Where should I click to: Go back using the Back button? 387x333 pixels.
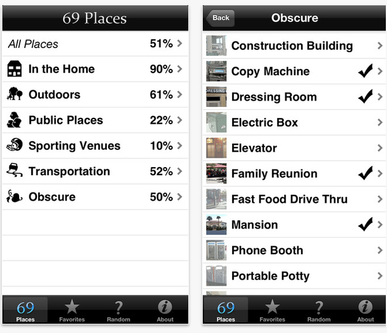pyautogui.click(x=220, y=18)
